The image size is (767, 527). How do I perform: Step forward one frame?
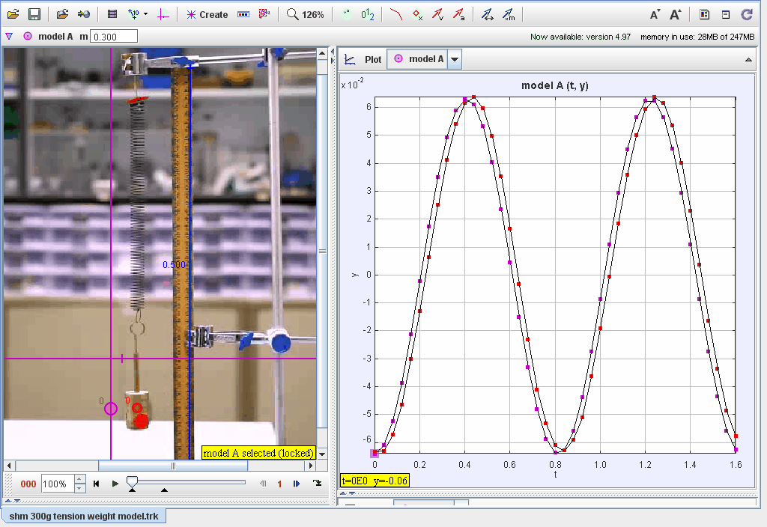[297, 484]
